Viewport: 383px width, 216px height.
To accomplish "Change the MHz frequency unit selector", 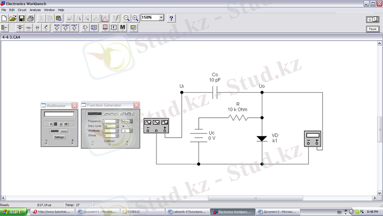I will click(x=126, y=121).
